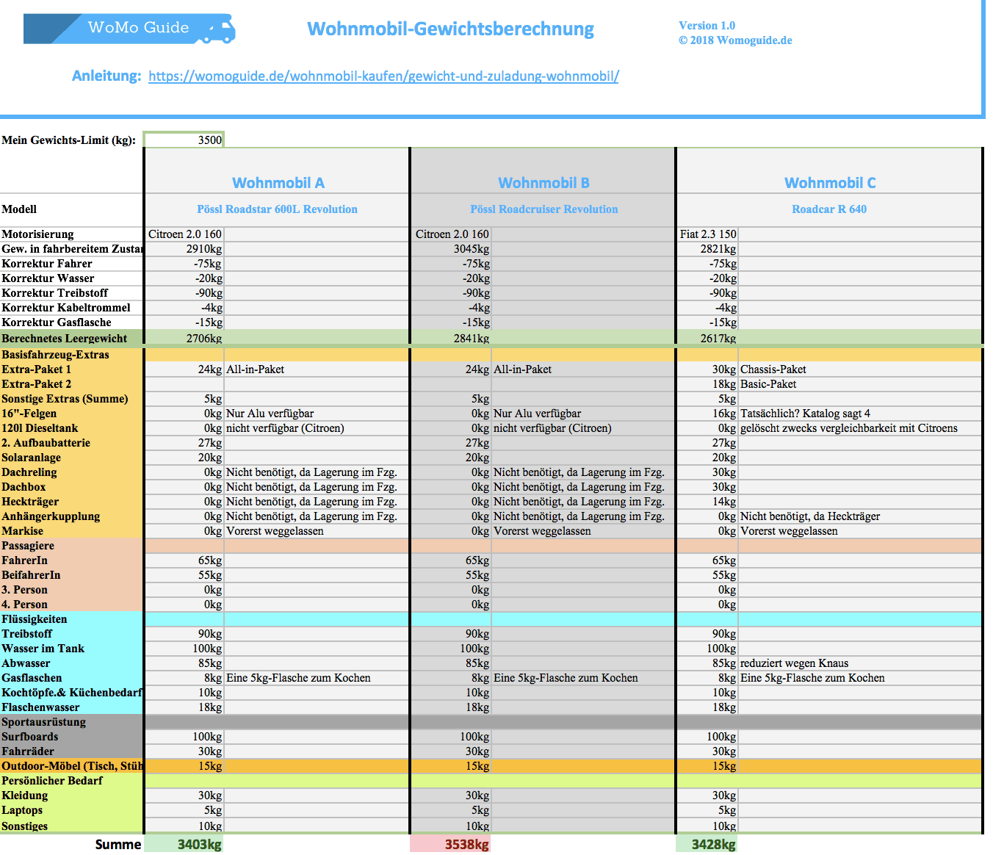Click the Chassis-Paket note cell
Image resolution: width=993 pixels, height=855 pixels.
click(x=859, y=369)
